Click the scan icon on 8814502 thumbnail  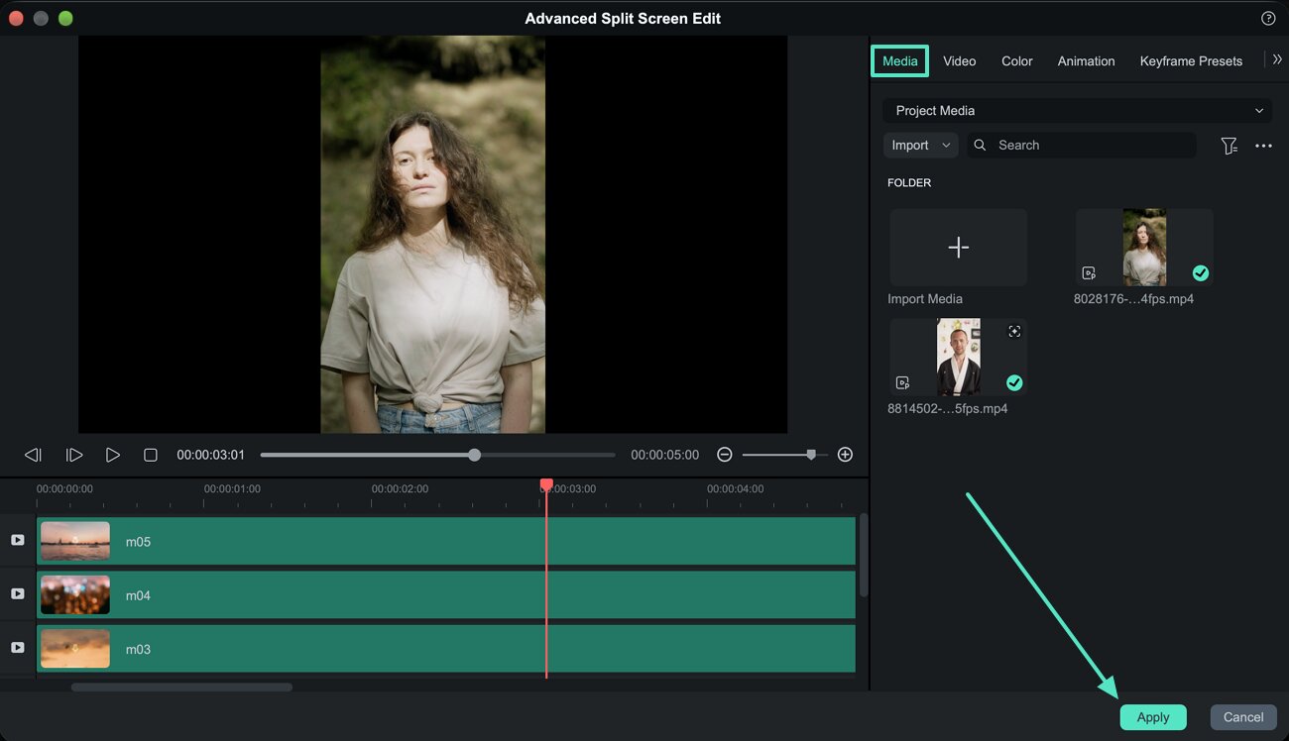(1014, 331)
